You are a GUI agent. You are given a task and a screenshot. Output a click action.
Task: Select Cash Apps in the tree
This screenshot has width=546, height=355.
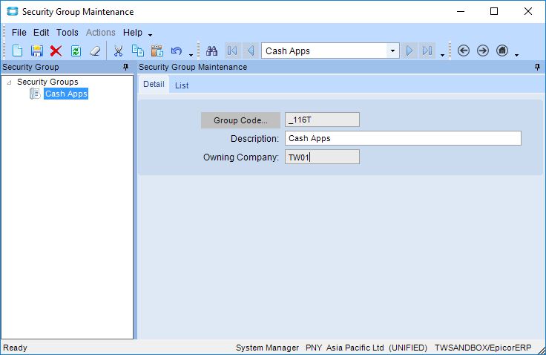(66, 94)
